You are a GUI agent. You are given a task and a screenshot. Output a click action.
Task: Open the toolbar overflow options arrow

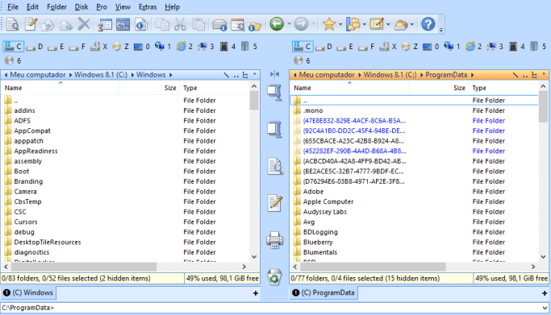[441, 30]
